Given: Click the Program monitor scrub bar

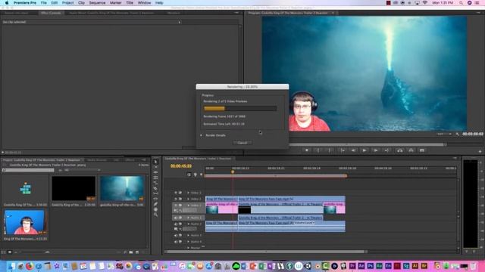Looking at the screenshot, I should [368, 144].
